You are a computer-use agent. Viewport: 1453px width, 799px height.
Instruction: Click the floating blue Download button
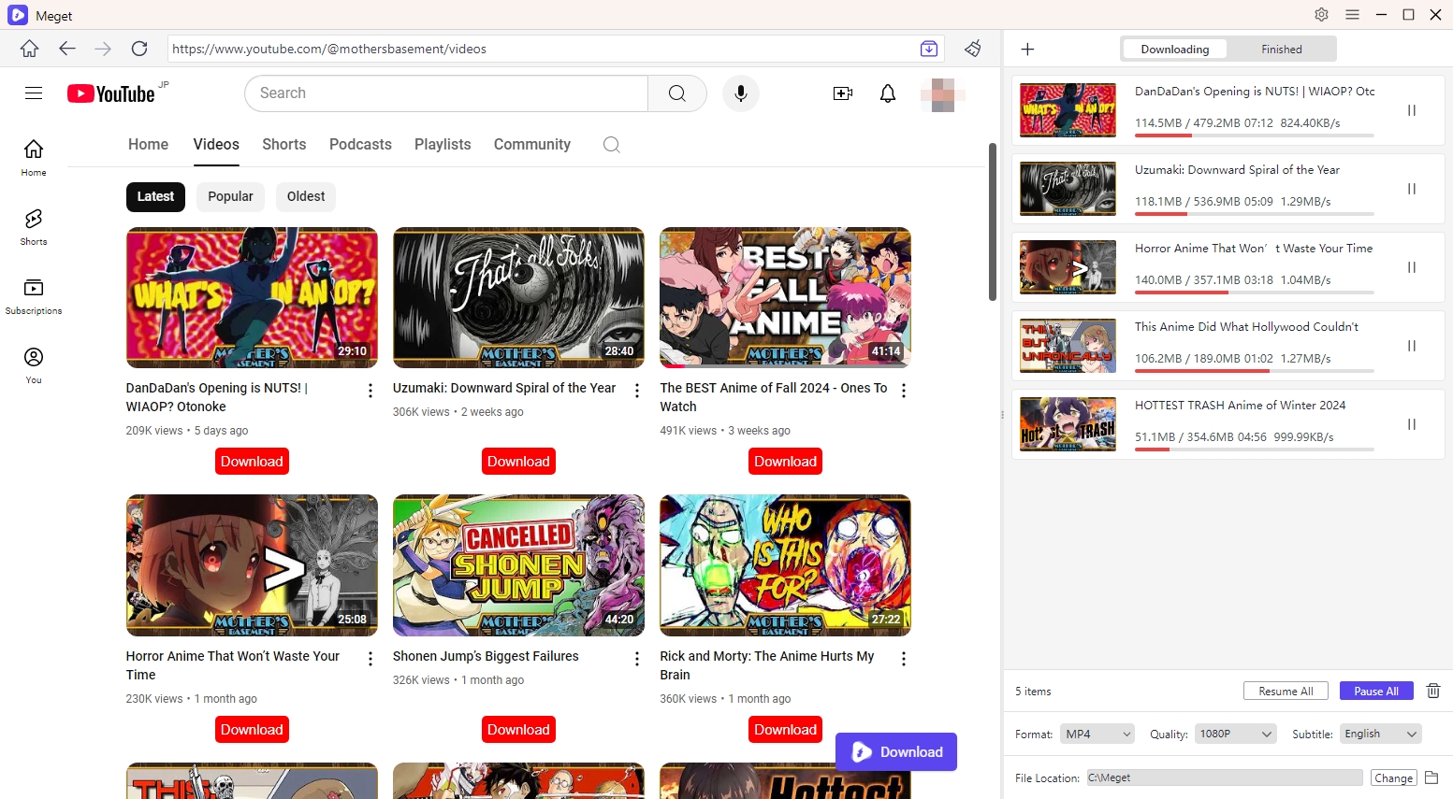point(896,751)
